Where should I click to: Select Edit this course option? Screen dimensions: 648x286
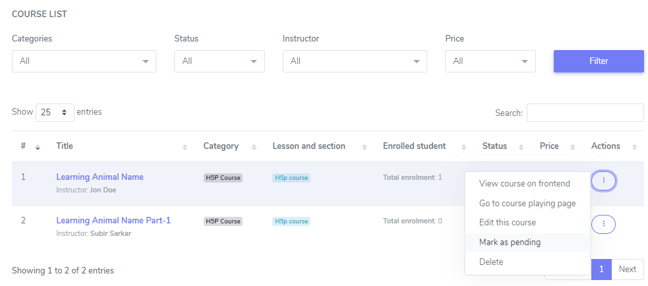508,223
